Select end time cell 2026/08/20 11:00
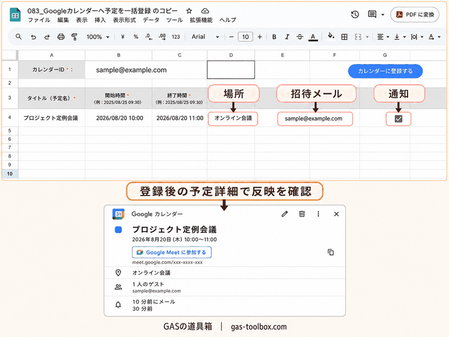The height and width of the screenshot is (337, 449). (180, 118)
